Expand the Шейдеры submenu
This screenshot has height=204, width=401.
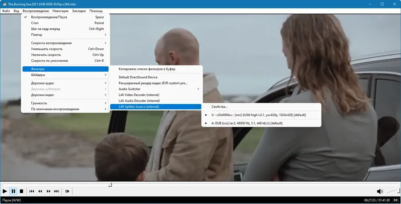click(65, 75)
